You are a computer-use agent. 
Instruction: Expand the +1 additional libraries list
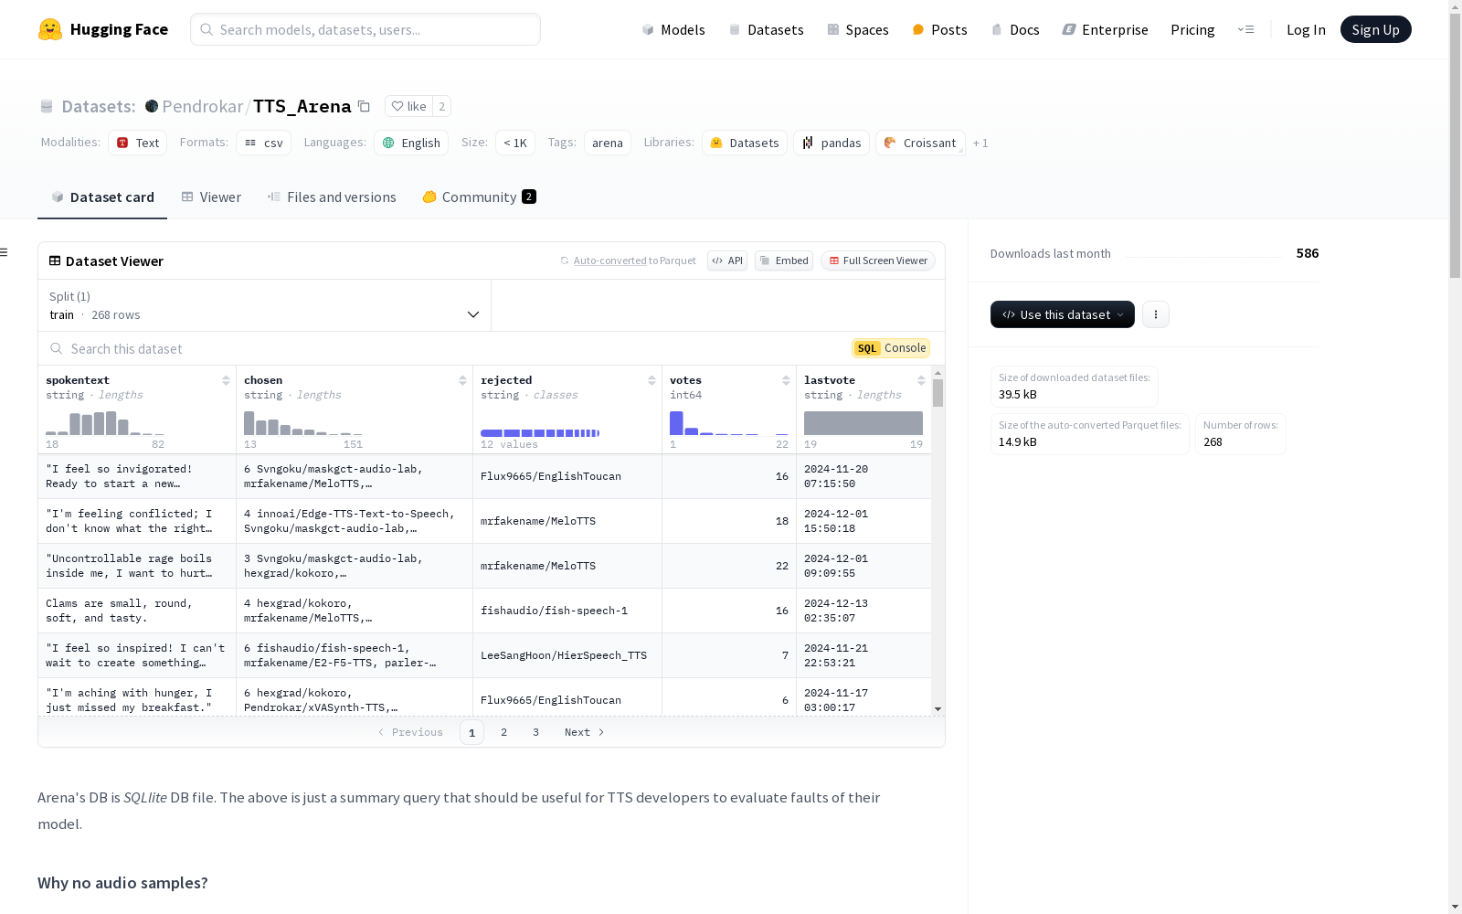point(980,143)
